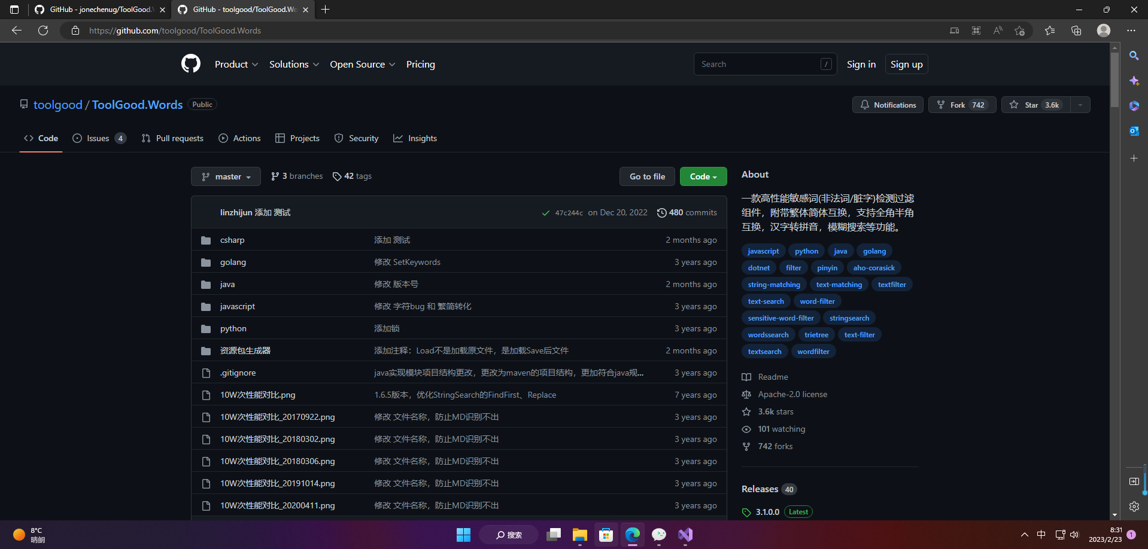Activate Read aloud in the address bar
Viewport: 1148px width, 549px height.
[998, 30]
